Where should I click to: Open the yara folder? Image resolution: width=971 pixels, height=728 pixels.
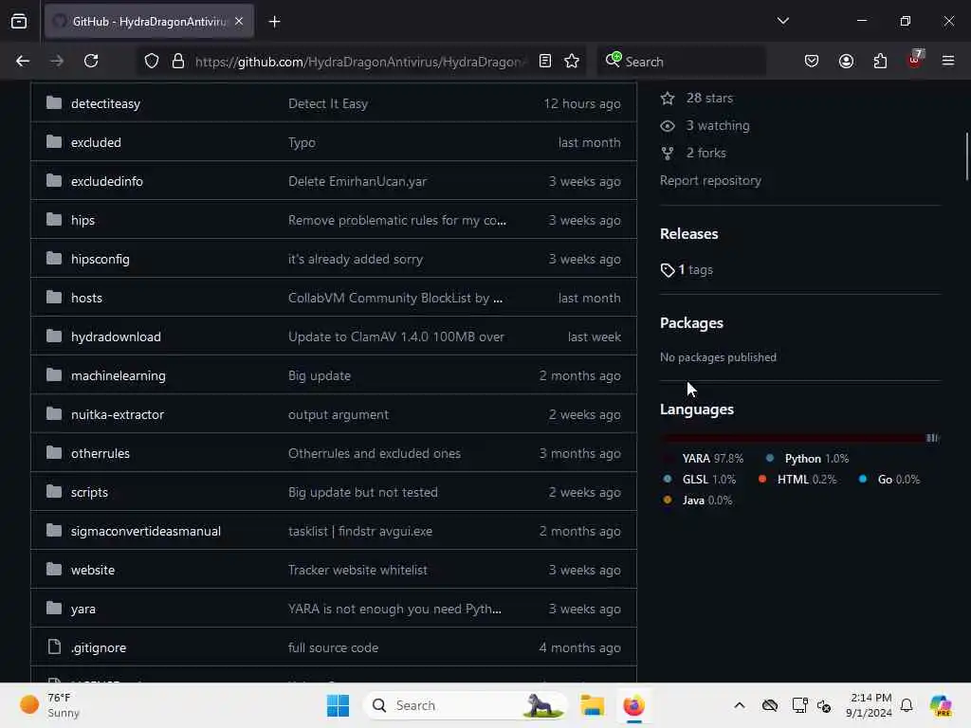point(83,610)
